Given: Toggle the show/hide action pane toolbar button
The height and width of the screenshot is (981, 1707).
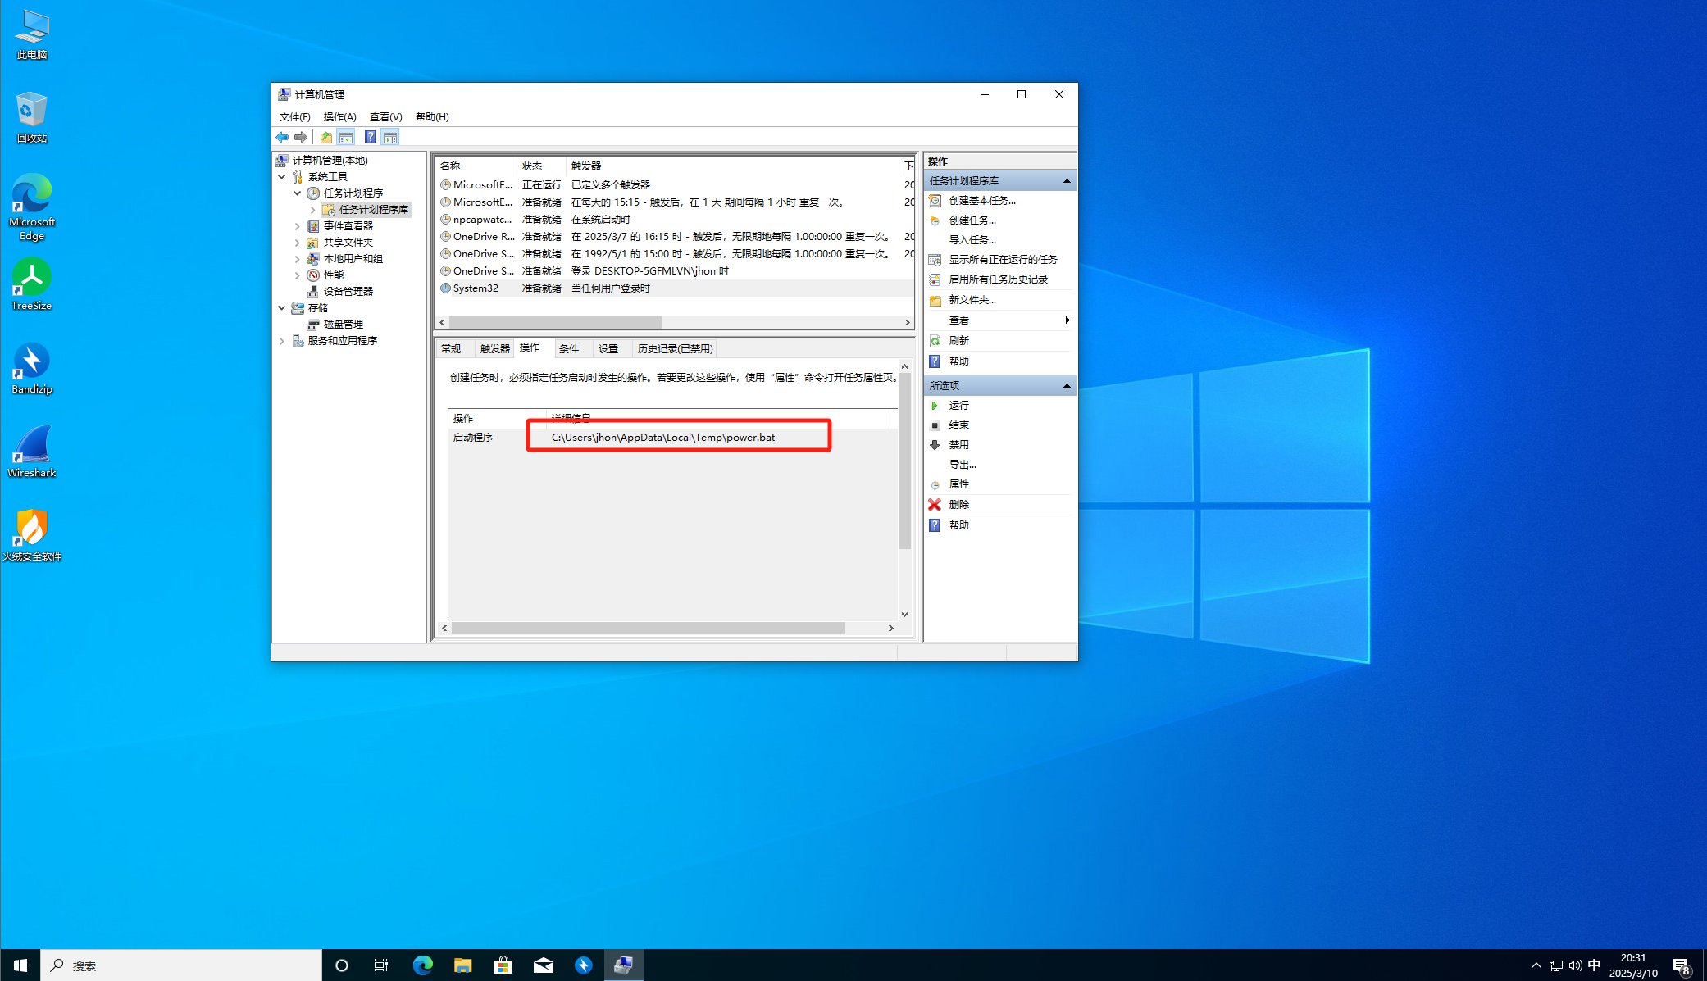Looking at the screenshot, I should [390, 138].
